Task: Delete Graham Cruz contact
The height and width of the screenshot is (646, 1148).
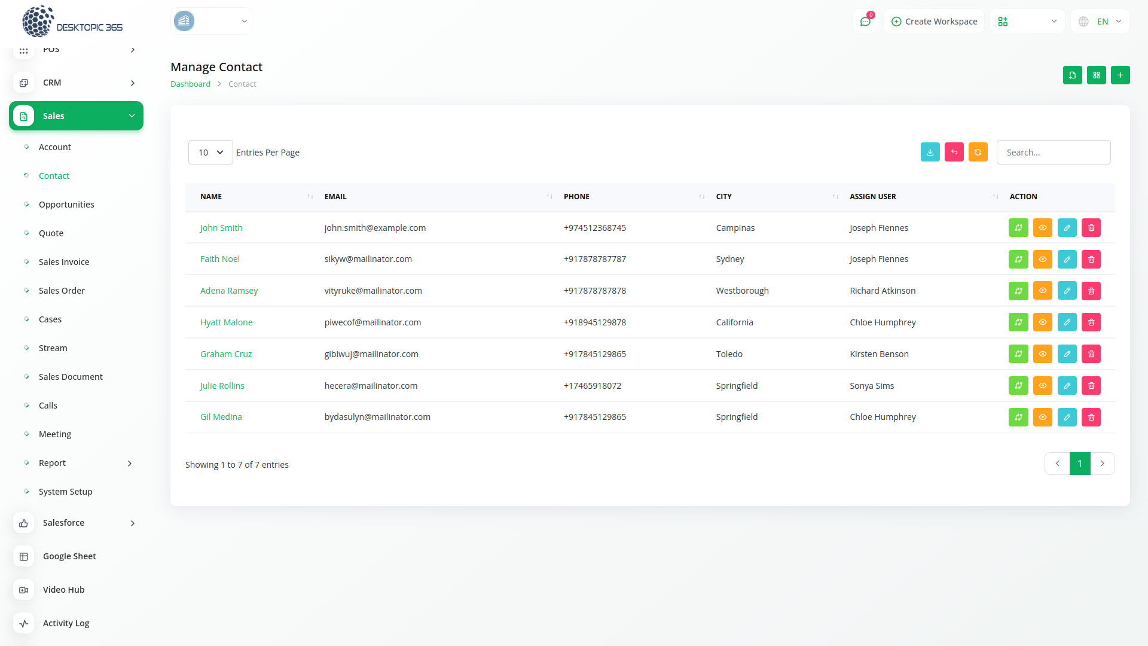Action: click(x=1091, y=354)
